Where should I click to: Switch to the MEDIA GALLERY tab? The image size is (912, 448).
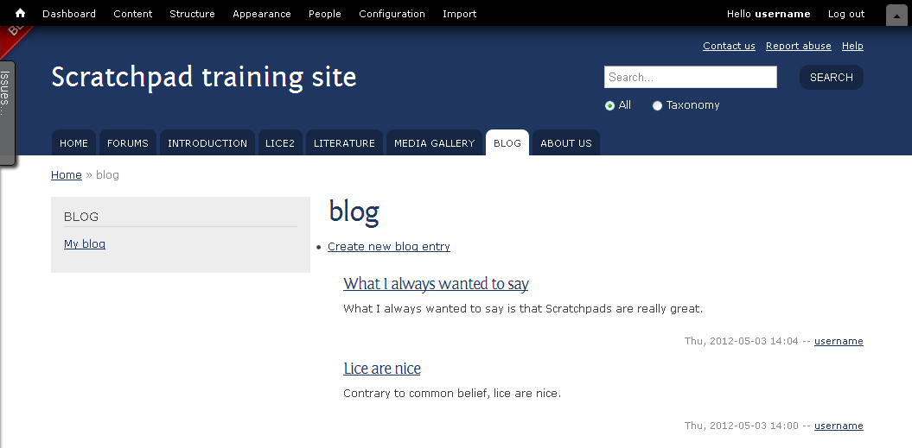point(435,143)
